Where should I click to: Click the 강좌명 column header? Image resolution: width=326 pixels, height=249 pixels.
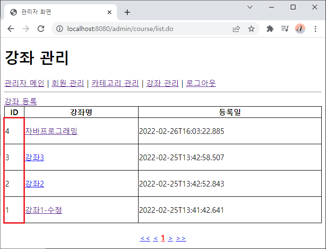point(81,112)
